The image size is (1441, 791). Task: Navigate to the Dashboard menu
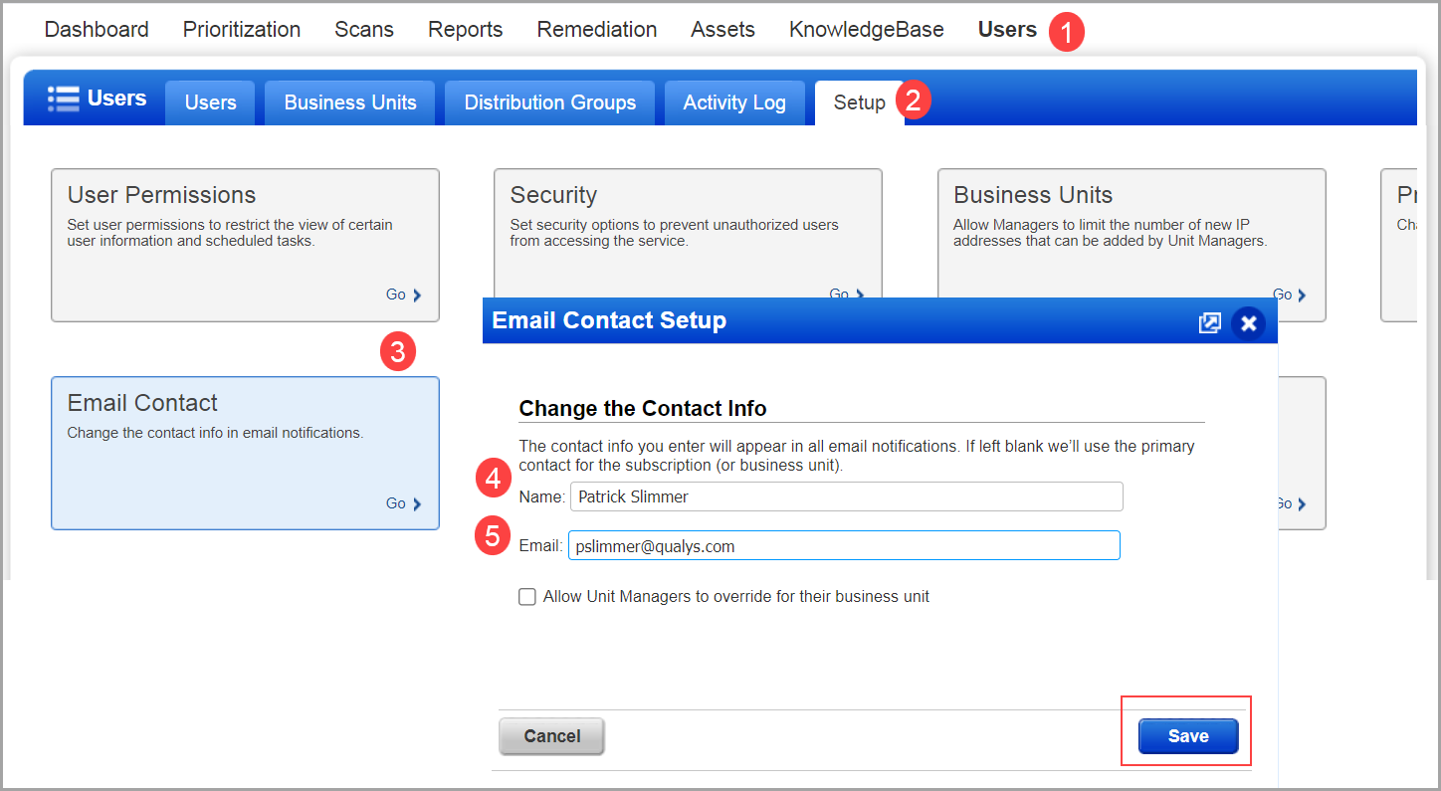click(96, 29)
